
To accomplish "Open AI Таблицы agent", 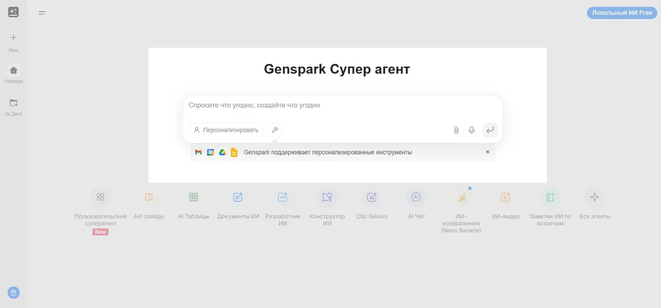I will (x=194, y=197).
